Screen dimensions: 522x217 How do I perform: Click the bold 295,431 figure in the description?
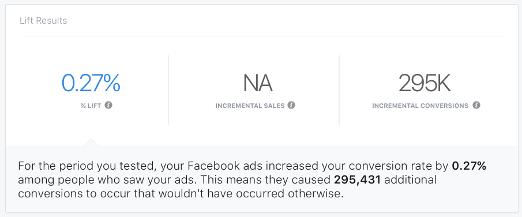tap(357, 180)
